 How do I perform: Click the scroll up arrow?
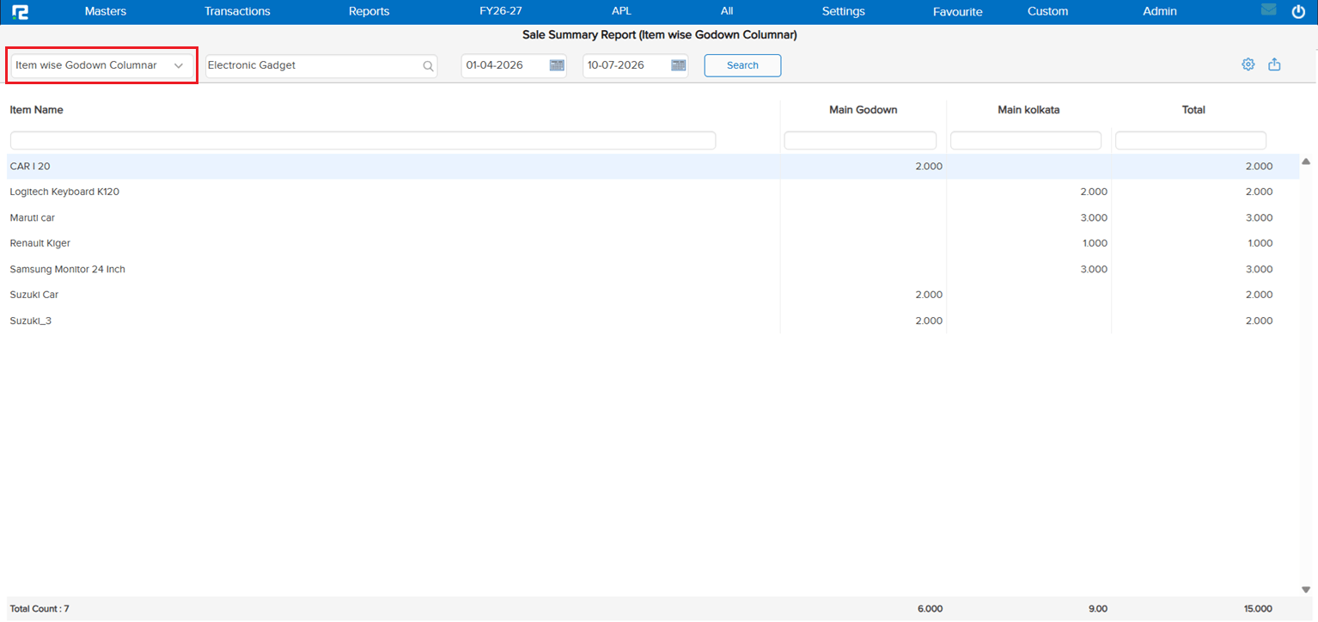coord(1306,162)
